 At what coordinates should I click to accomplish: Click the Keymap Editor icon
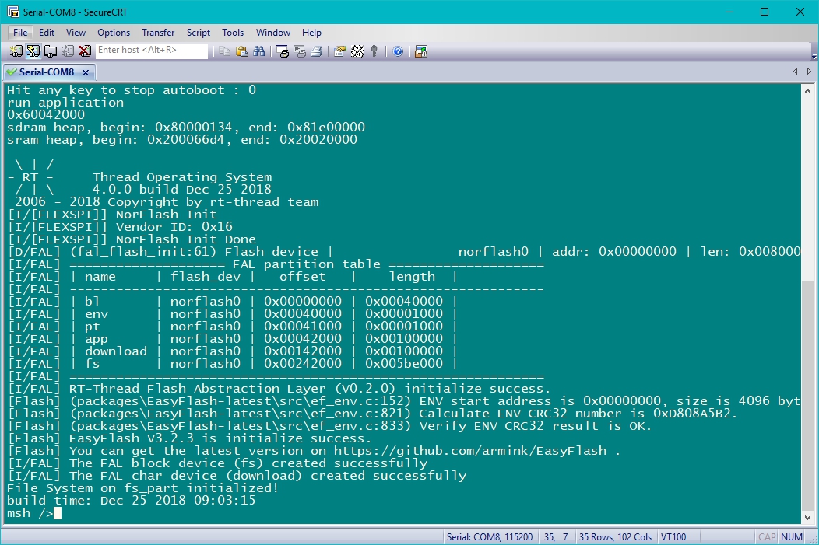(357, 51)
